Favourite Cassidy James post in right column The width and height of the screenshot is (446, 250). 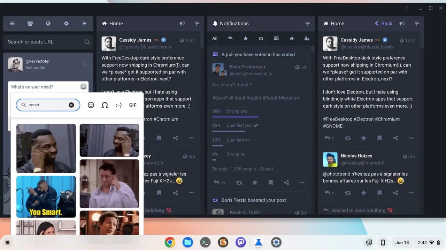click(x=364, y=138)
